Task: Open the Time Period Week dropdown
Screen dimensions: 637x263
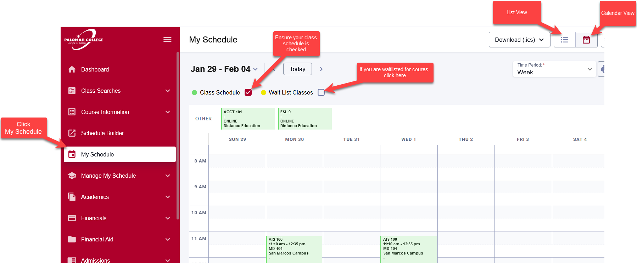Action: (x=554, y=69)
